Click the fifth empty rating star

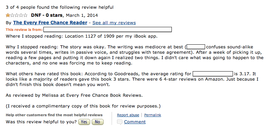click(x=25, y=15)
